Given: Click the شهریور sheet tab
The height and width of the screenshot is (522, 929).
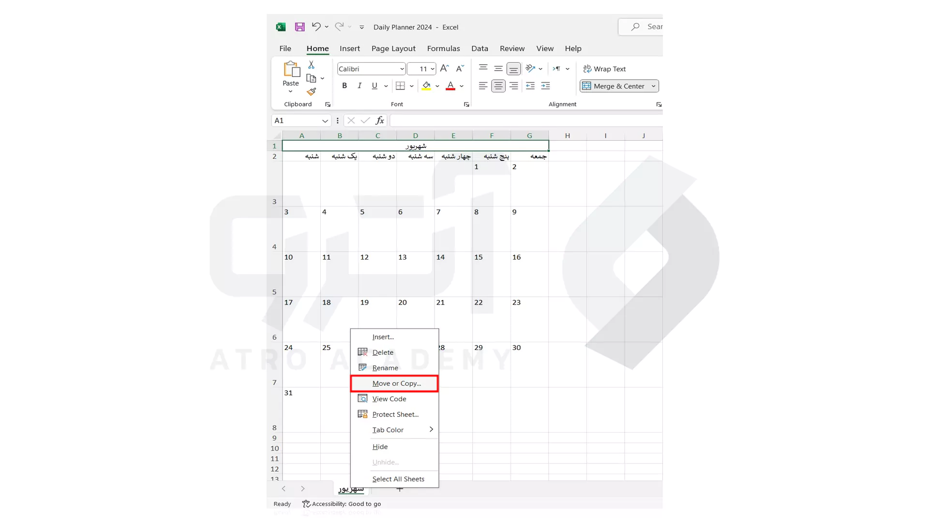Looking at the screenshot, I should pos(351,489).
